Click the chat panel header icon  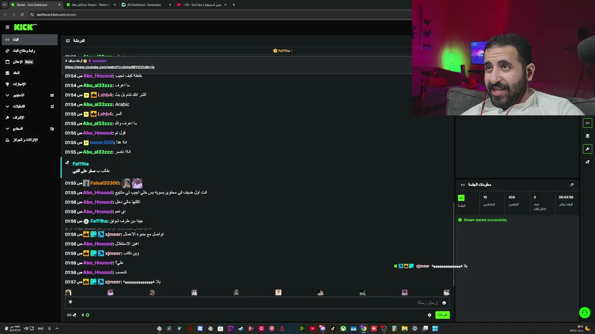pos(68,41)
